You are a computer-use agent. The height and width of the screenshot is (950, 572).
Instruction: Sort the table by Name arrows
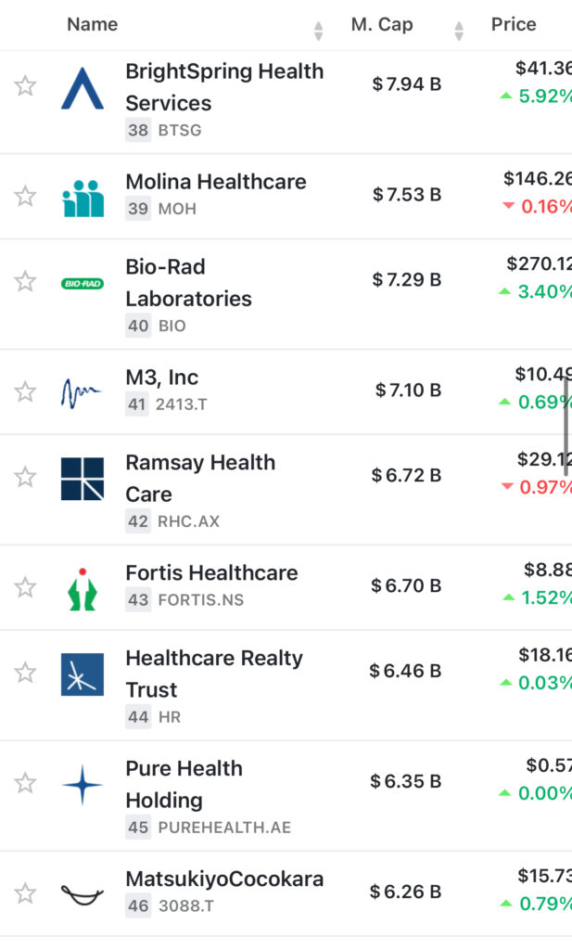tap(319, 31)
